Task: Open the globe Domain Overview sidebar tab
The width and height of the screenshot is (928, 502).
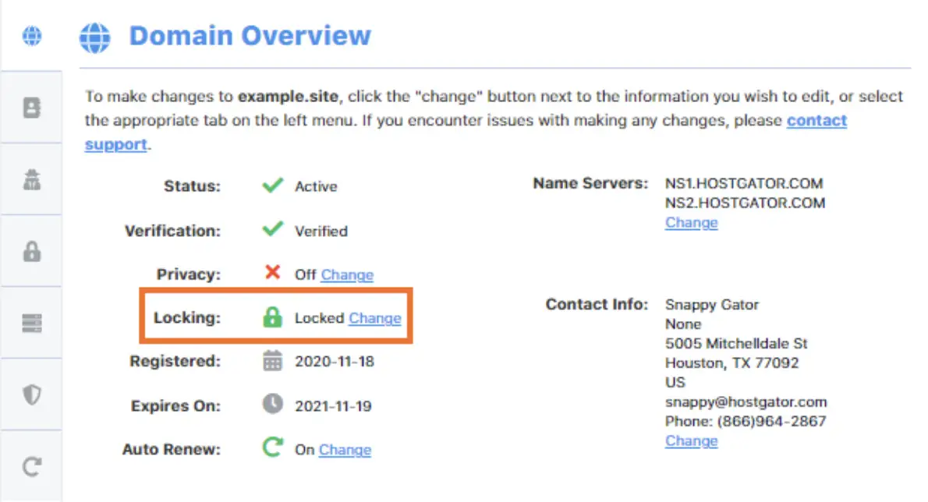Action: (x=32, y=36)
